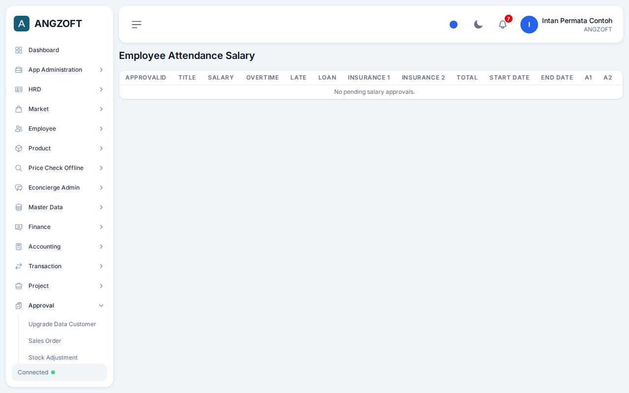Click INSURANCE 1 column header
The image size is (629, 393).
[x=369, y=78]
